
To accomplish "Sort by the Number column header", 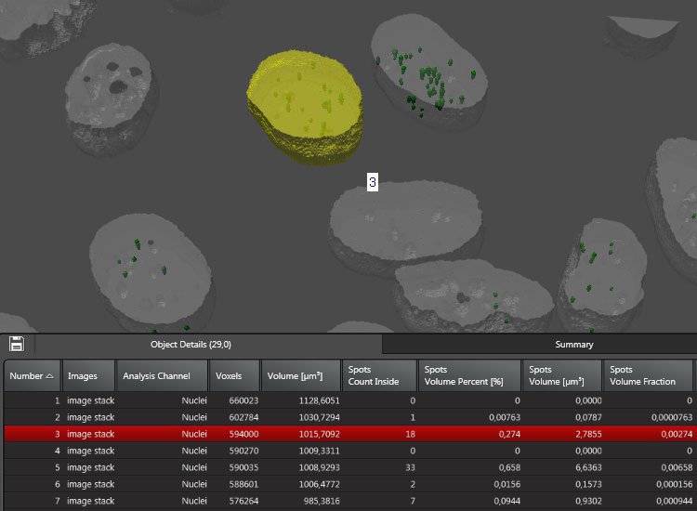I will click(32, 375).
